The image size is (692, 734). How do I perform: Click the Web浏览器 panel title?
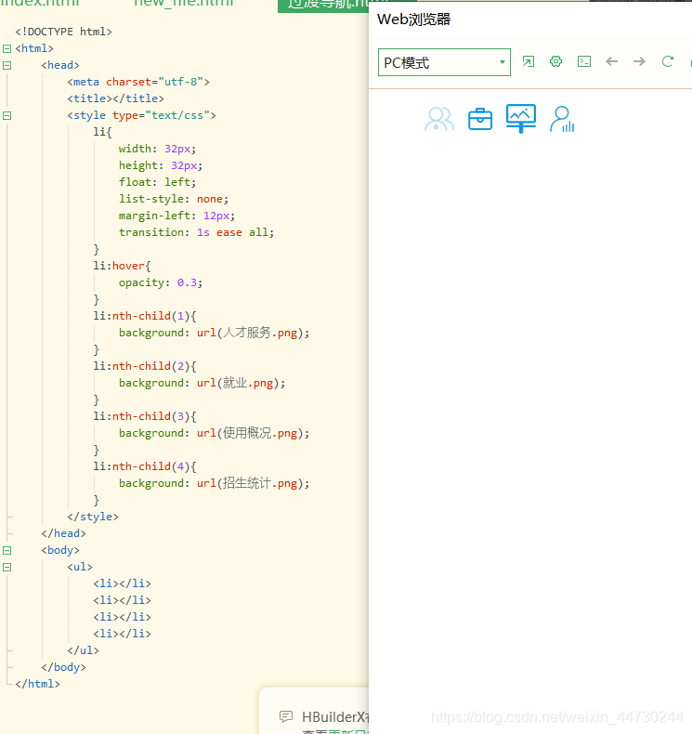pos(413,20)
